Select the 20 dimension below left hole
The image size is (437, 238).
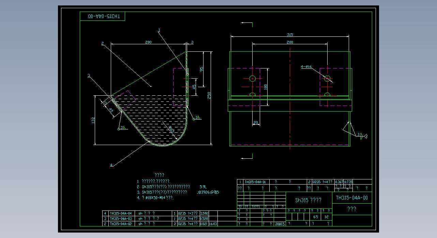(x=256, y=123)
